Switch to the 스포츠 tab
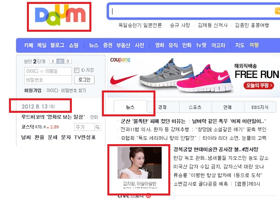280x199 pixels. pos(195,107)
